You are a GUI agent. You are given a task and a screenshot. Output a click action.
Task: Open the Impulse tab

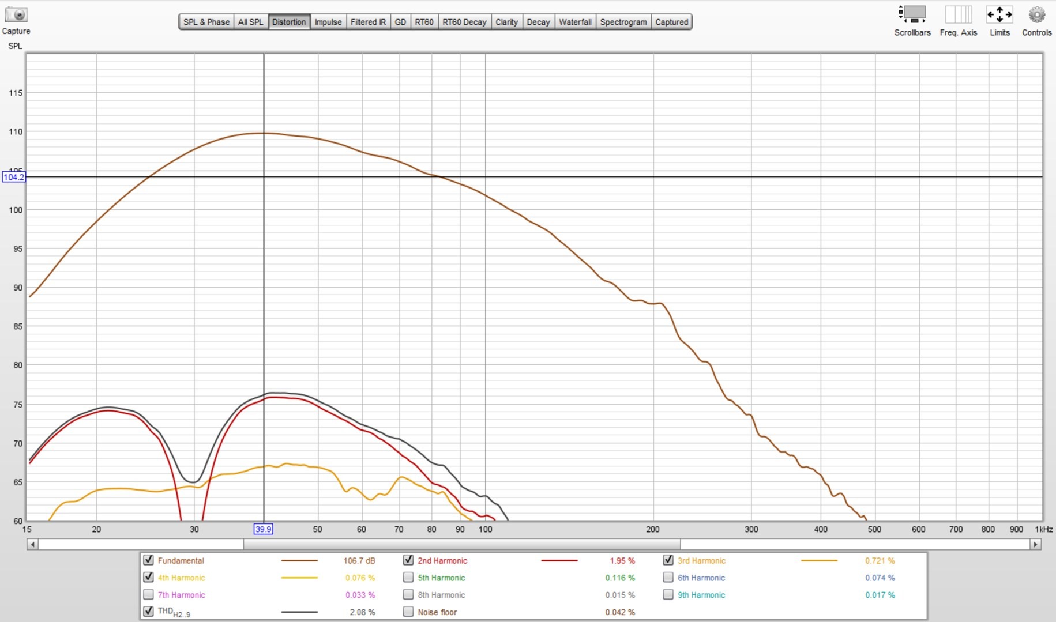click(x=328, y=22)
